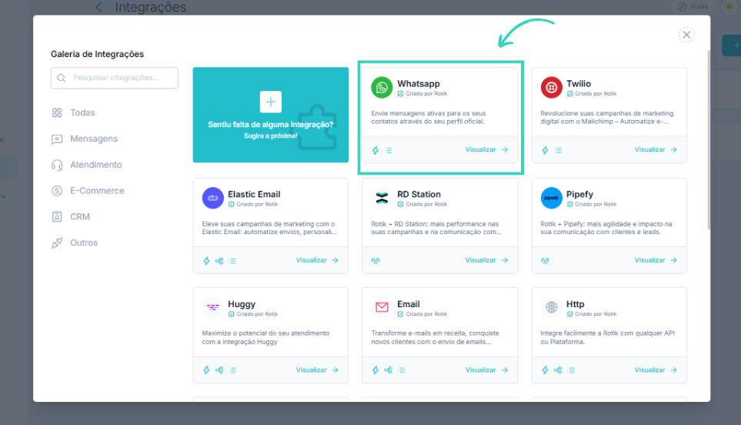The width and height of the screenshot is (741, 425).
Task: Click the 'Galeria de Integrações' heading
Action: pyautogui.click(x=98, y=54)
